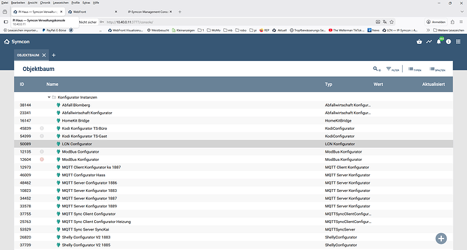Screen dimensions: 467x250
Task: Open PayPal E-Börse bookmark
Action: click(54, 30)
